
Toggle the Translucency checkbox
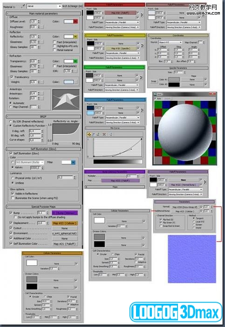point(12,77)
